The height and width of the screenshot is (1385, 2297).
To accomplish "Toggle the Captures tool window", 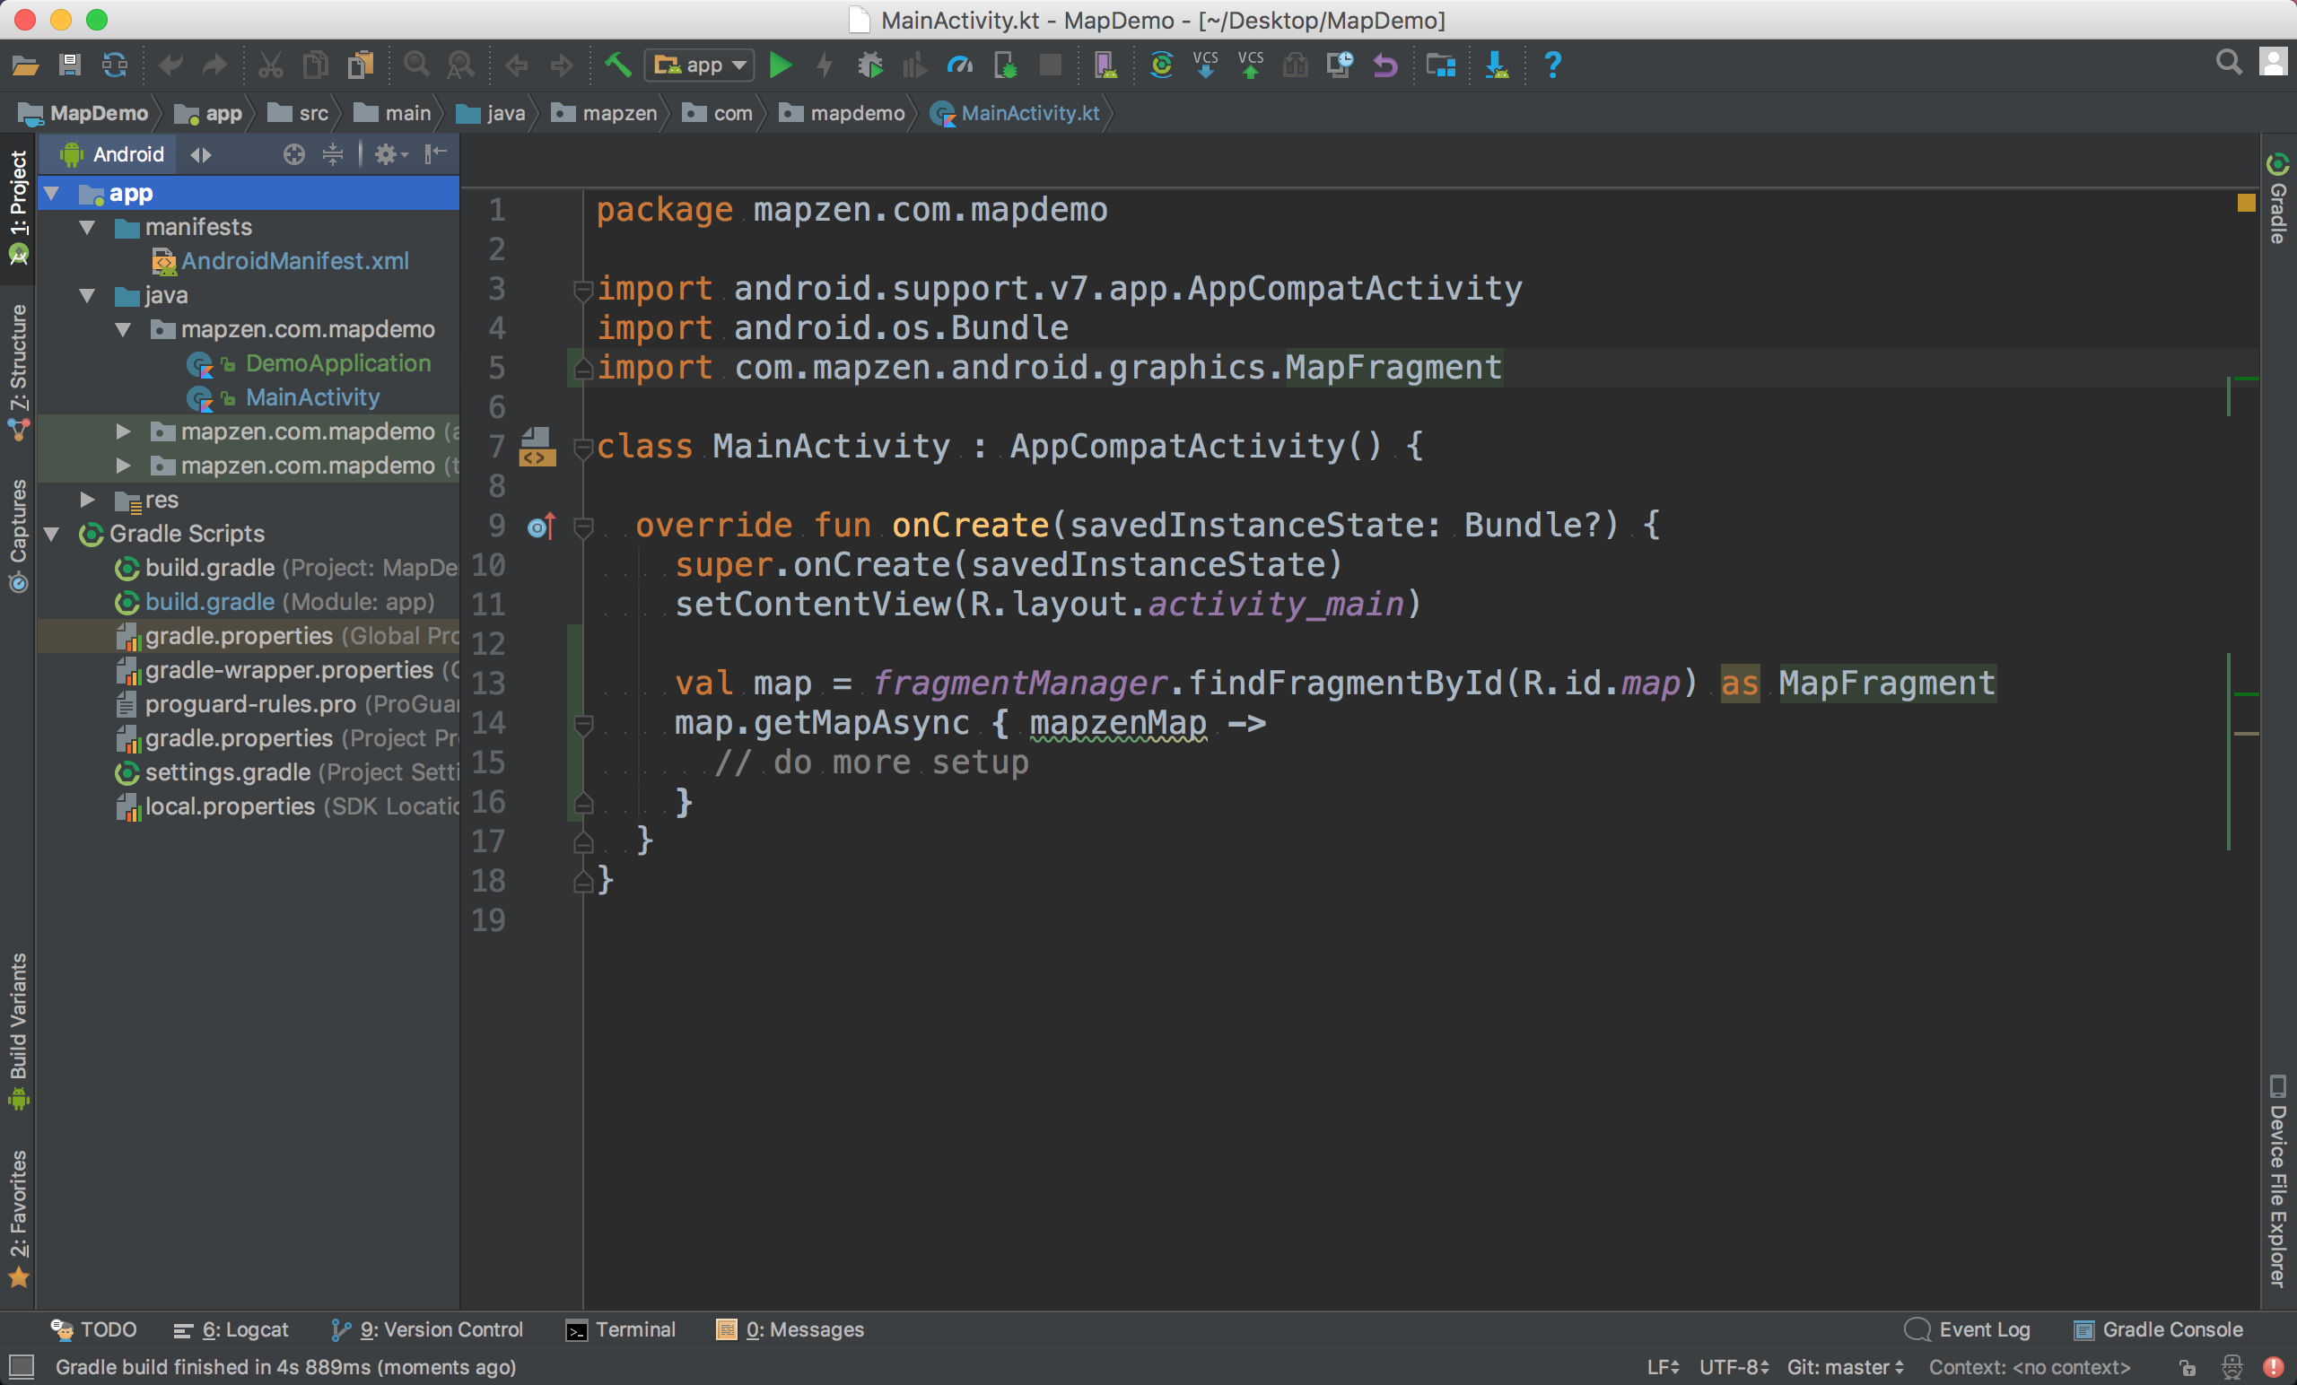I will click(x=18, y=534).
